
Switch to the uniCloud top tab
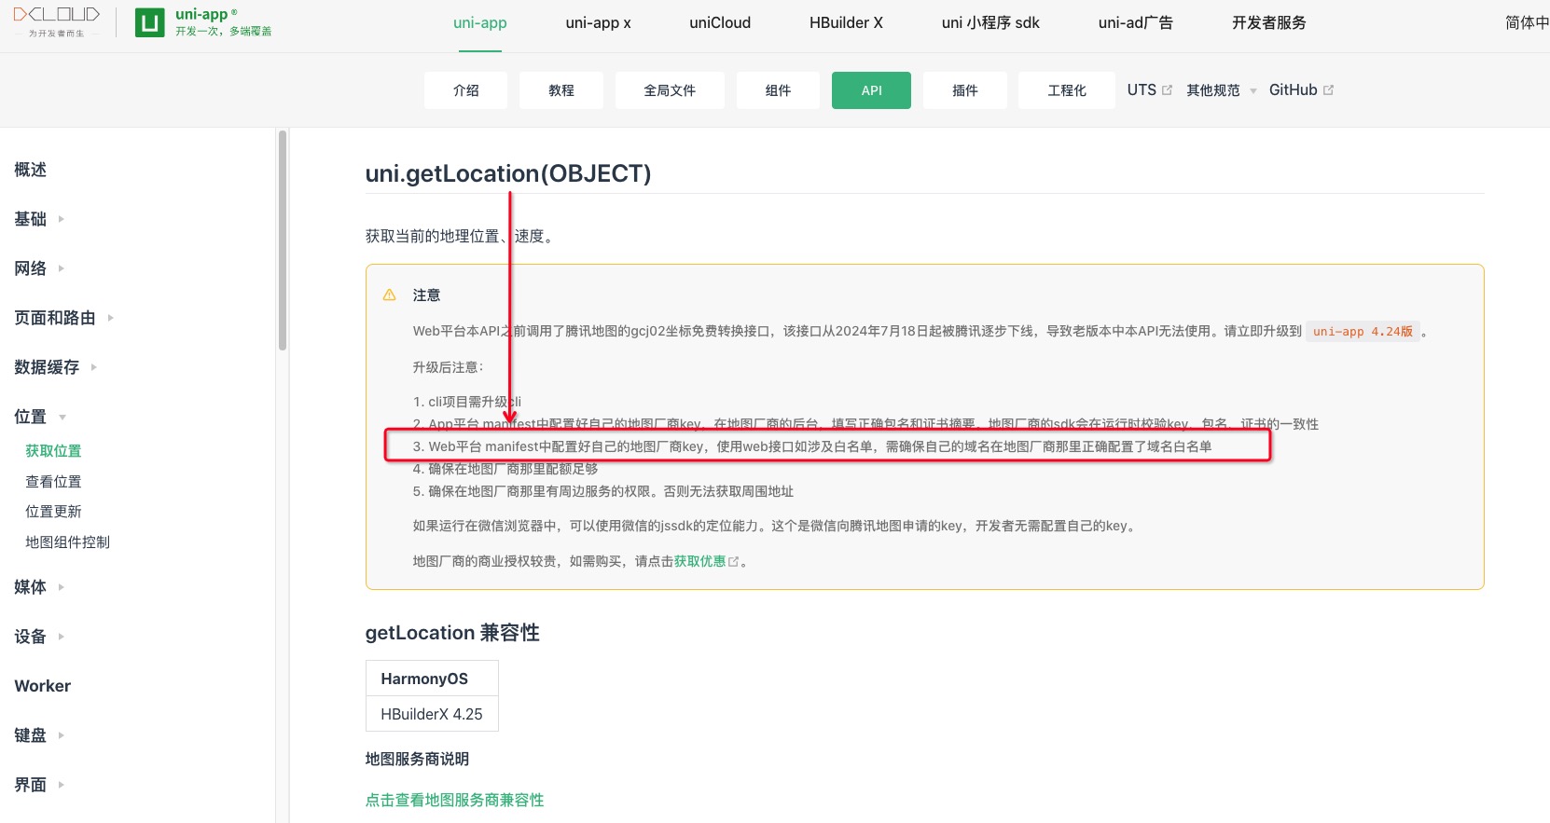[x=719, y=23]
